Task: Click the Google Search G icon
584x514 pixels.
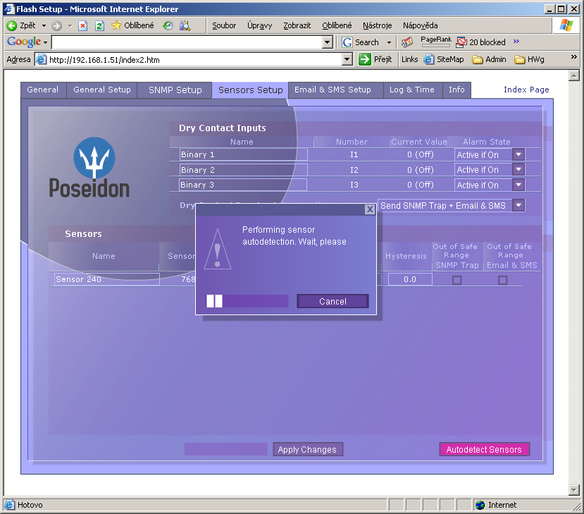Action: pos(347,42)
